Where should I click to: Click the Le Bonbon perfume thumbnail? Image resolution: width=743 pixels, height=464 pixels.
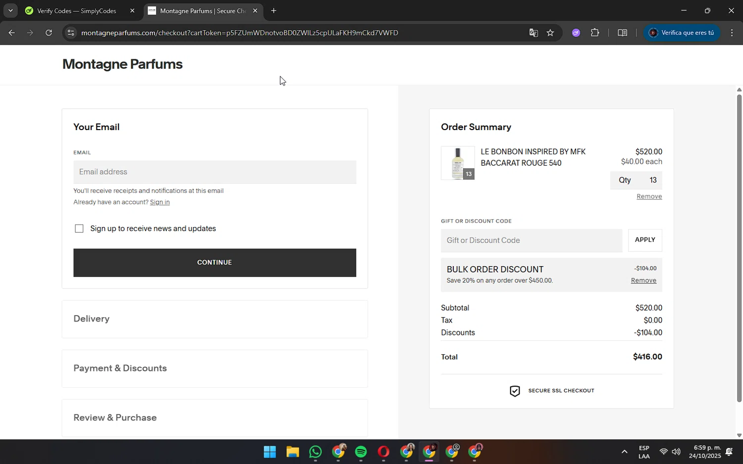458,163
